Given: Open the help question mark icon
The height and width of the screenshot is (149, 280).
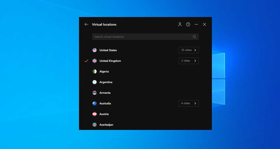Looking at the screenshot, I should point(188,24).
